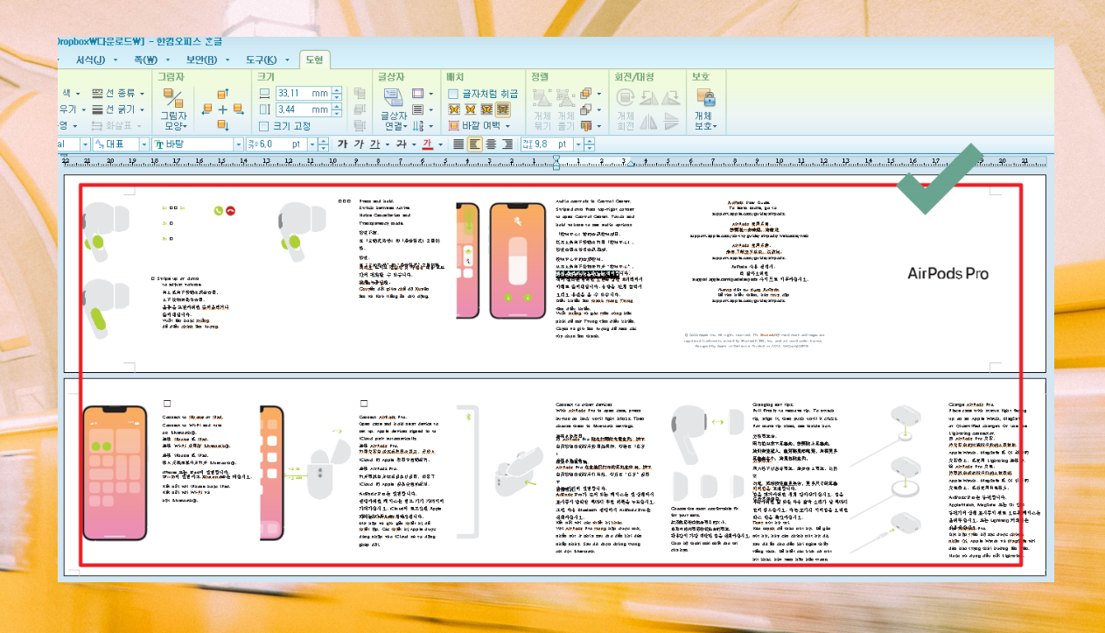Click the strikethrough 가 icon
The image size is (1105, 633).
(402, 144)
